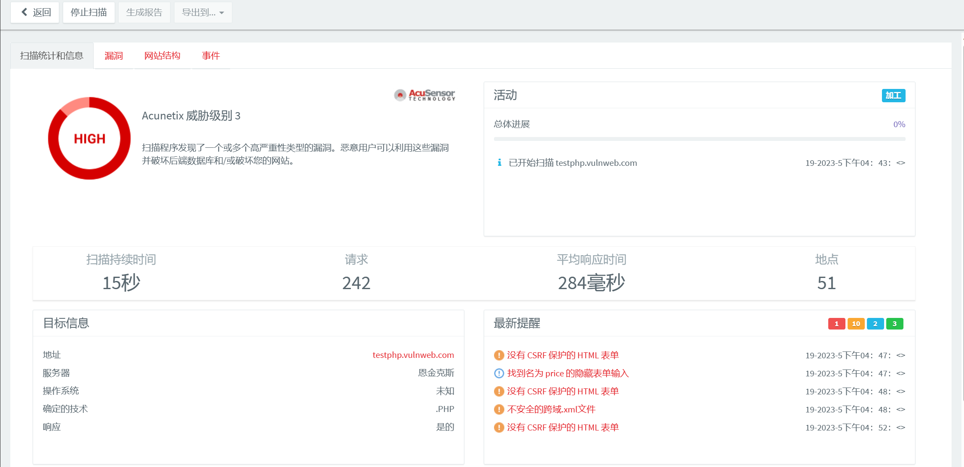Click the orange warning icon on the first CSRF alert
This screenshot has width=964, height=467.
point(499,355)
